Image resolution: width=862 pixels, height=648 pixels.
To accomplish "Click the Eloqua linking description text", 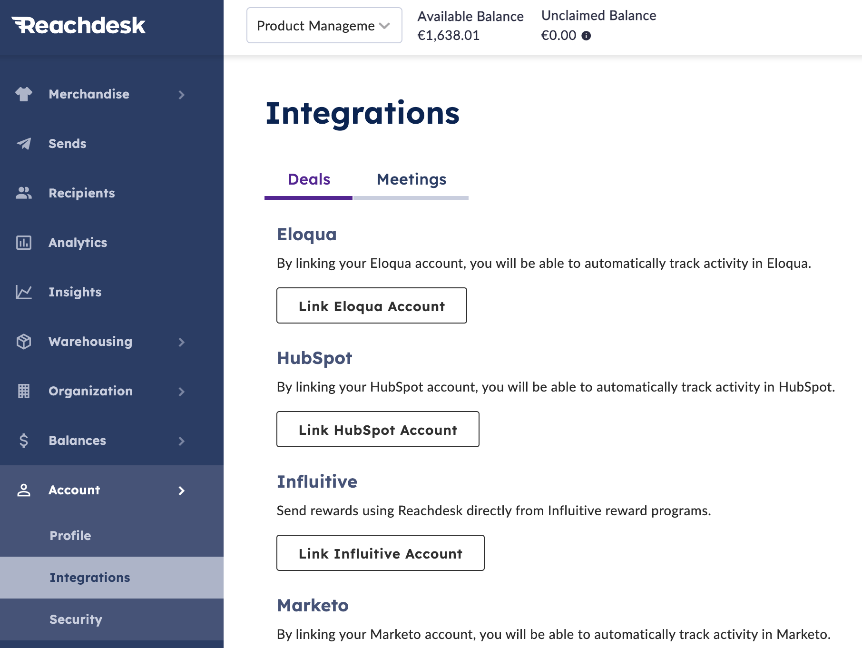I will pos(544,264).
